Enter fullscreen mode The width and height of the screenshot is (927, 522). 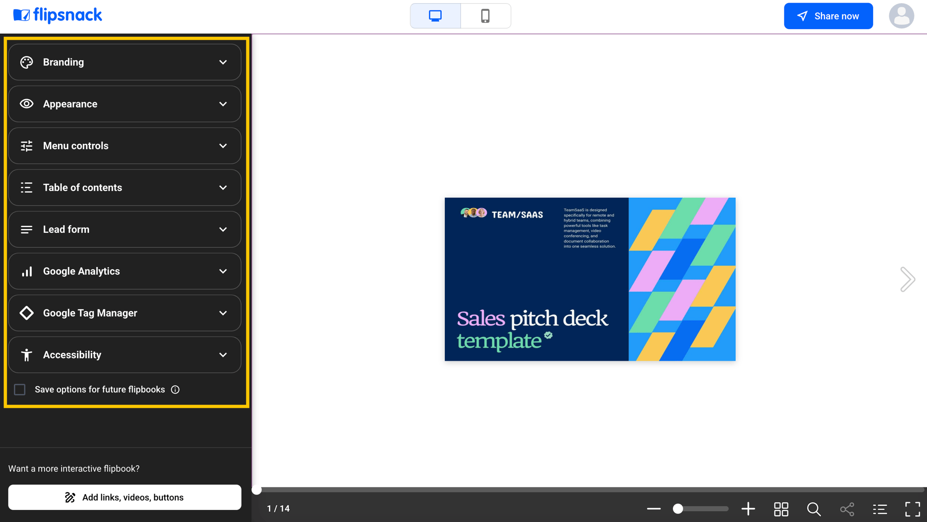click(x=912, y=509)
